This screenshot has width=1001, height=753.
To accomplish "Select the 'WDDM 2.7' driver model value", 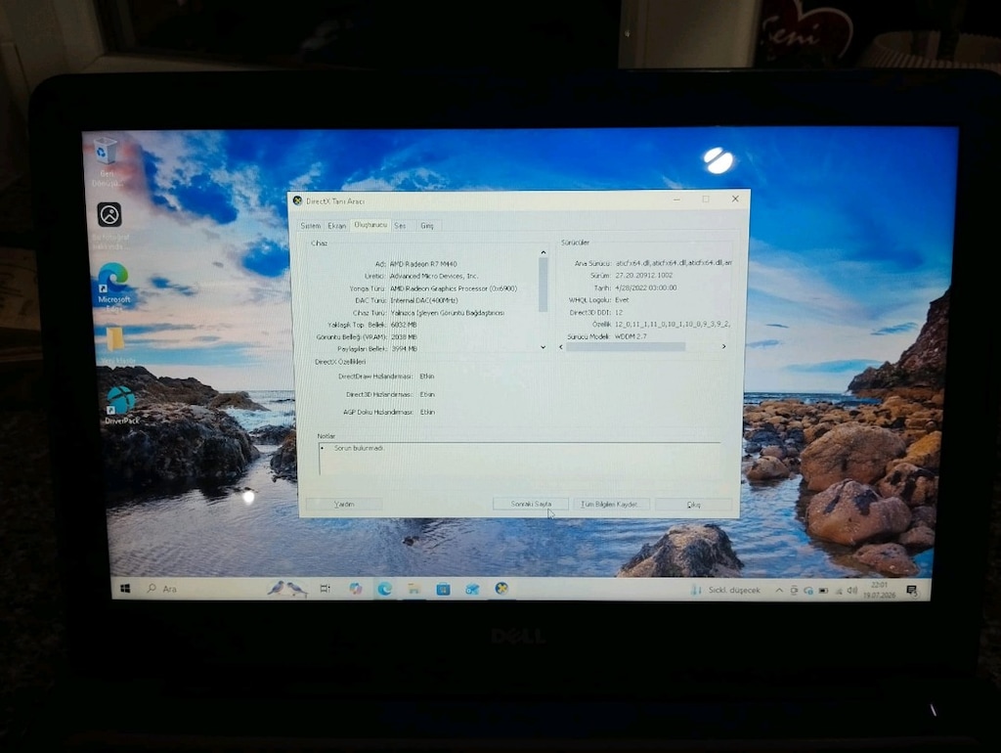I will (631, 336).
